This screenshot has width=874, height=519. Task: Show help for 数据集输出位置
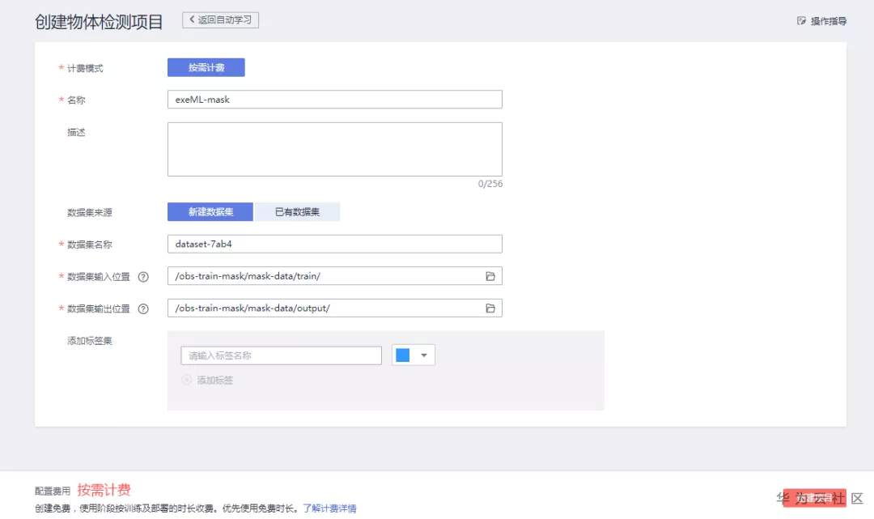pos(143,308)
